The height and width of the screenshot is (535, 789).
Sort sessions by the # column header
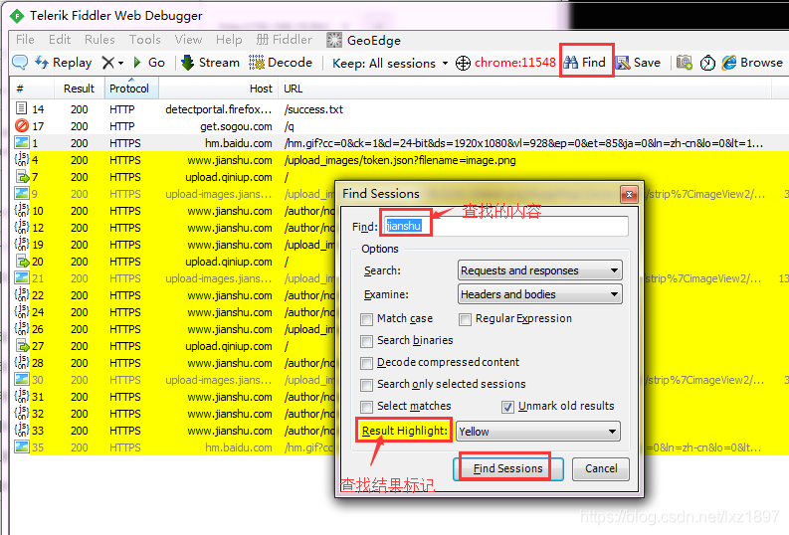click(32, 89)
